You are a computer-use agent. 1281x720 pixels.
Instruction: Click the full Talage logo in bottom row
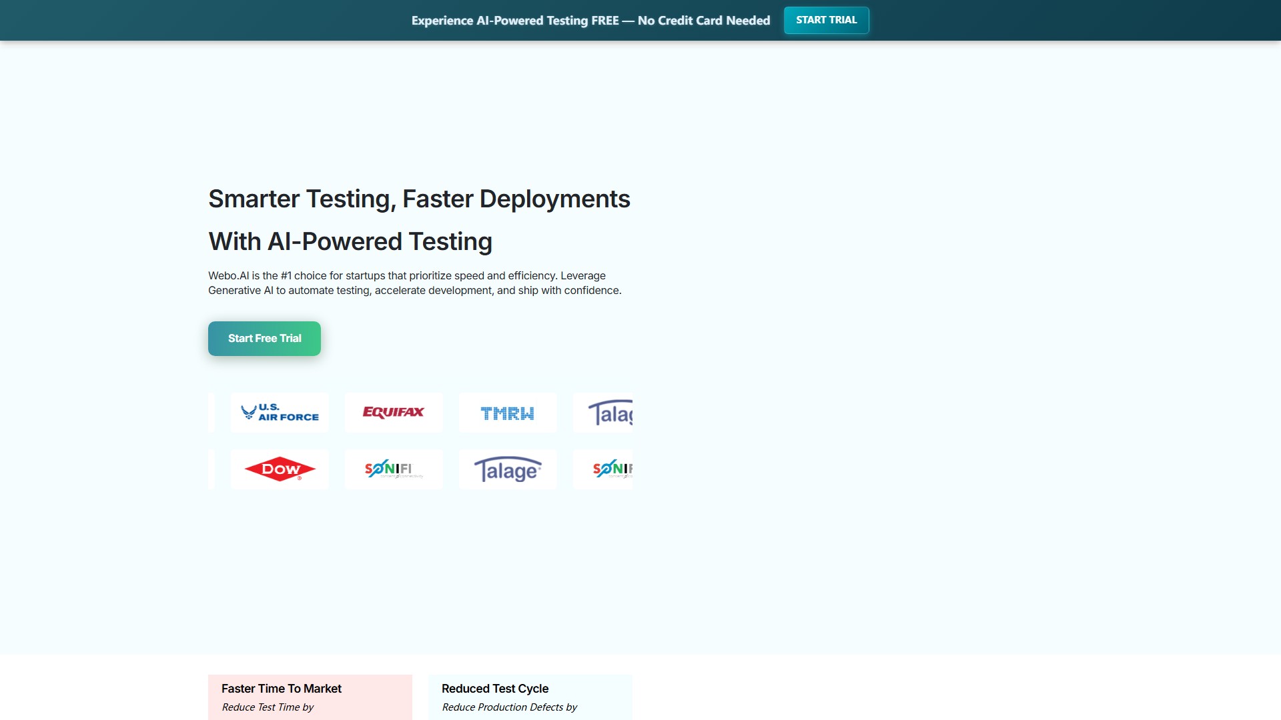tap(508, 469)
